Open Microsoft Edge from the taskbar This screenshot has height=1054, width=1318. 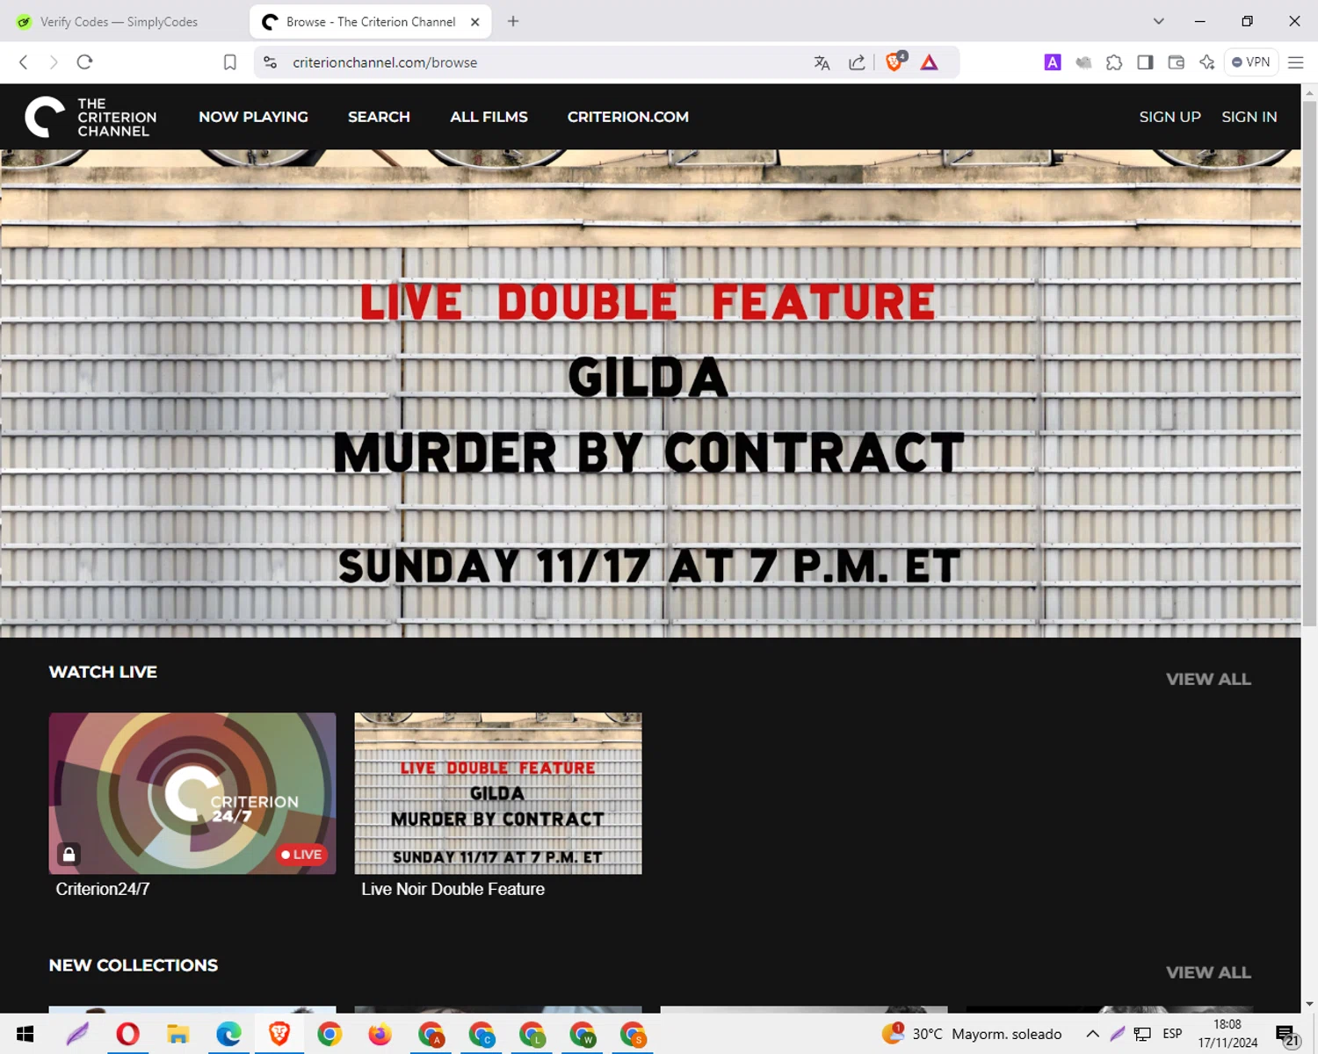(228, 1034)
